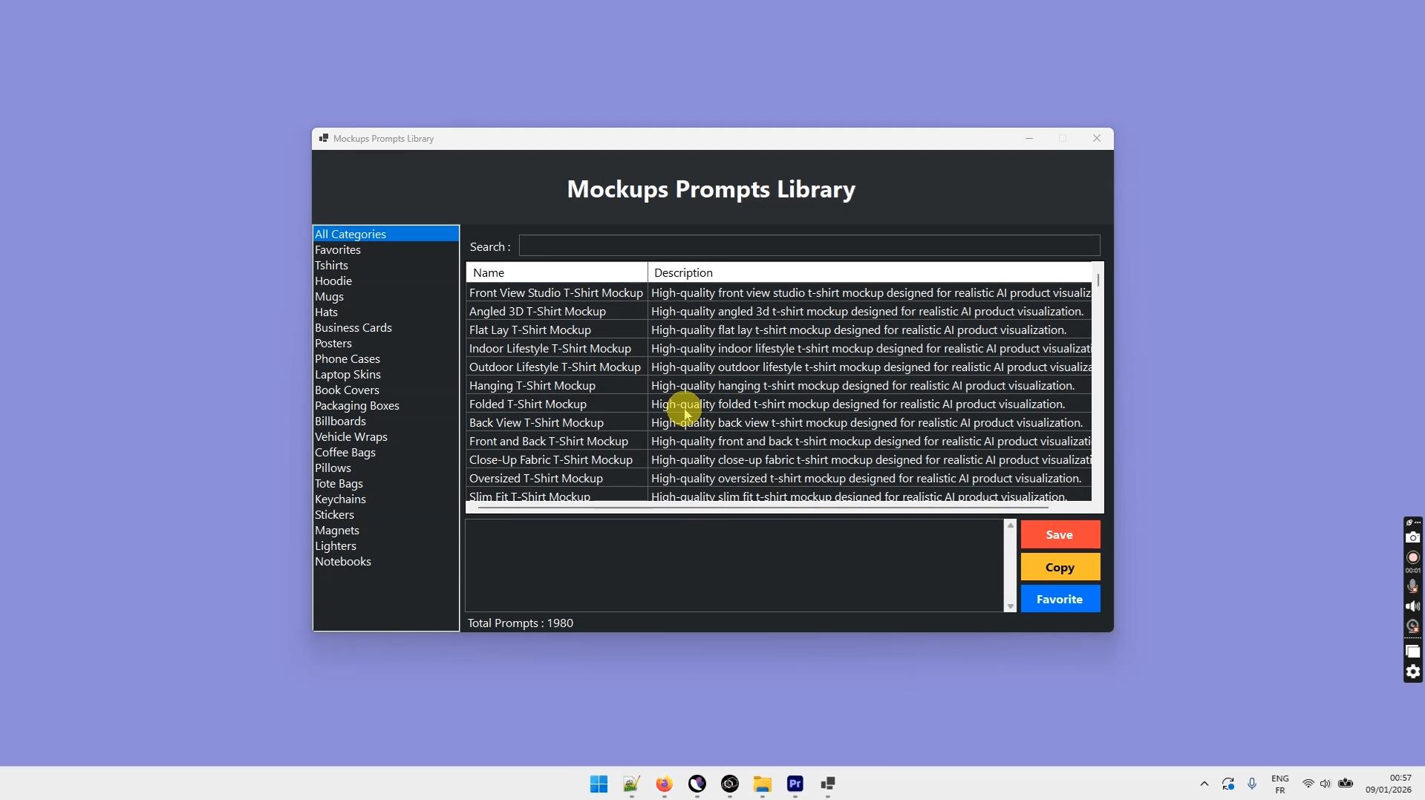This screenshot has height=800, width=1425.
Task: Take a screenshot with the recorder camera icon
Action: (x=1412, y=537)
